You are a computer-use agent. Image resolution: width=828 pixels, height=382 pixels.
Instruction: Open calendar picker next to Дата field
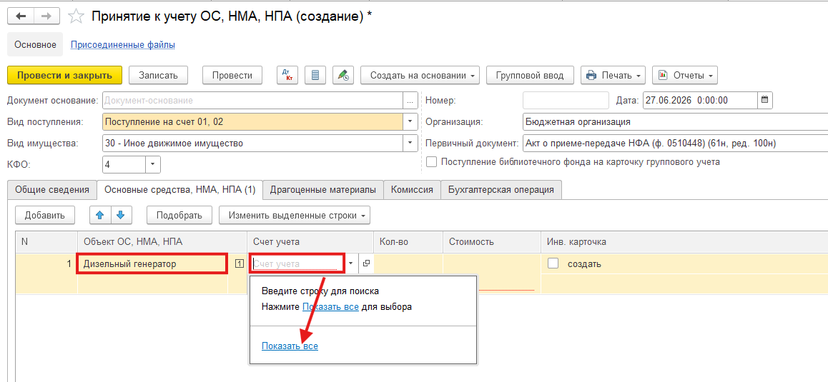[765, 100]
